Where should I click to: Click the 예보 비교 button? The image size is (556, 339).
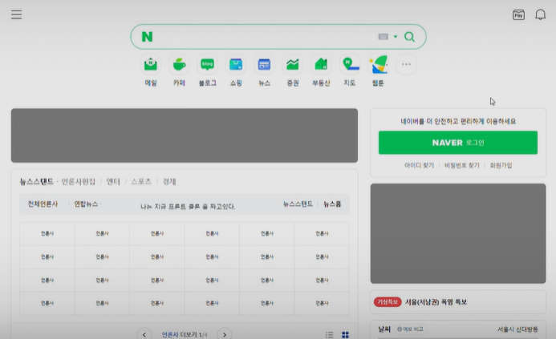point(410,329)
